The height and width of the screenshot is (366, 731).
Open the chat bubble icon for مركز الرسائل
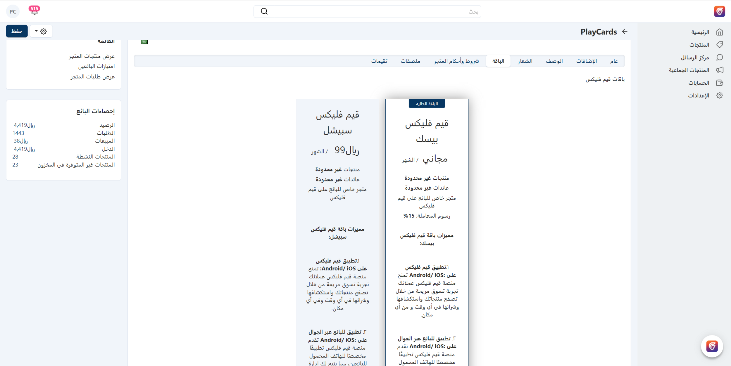[719, 57]
